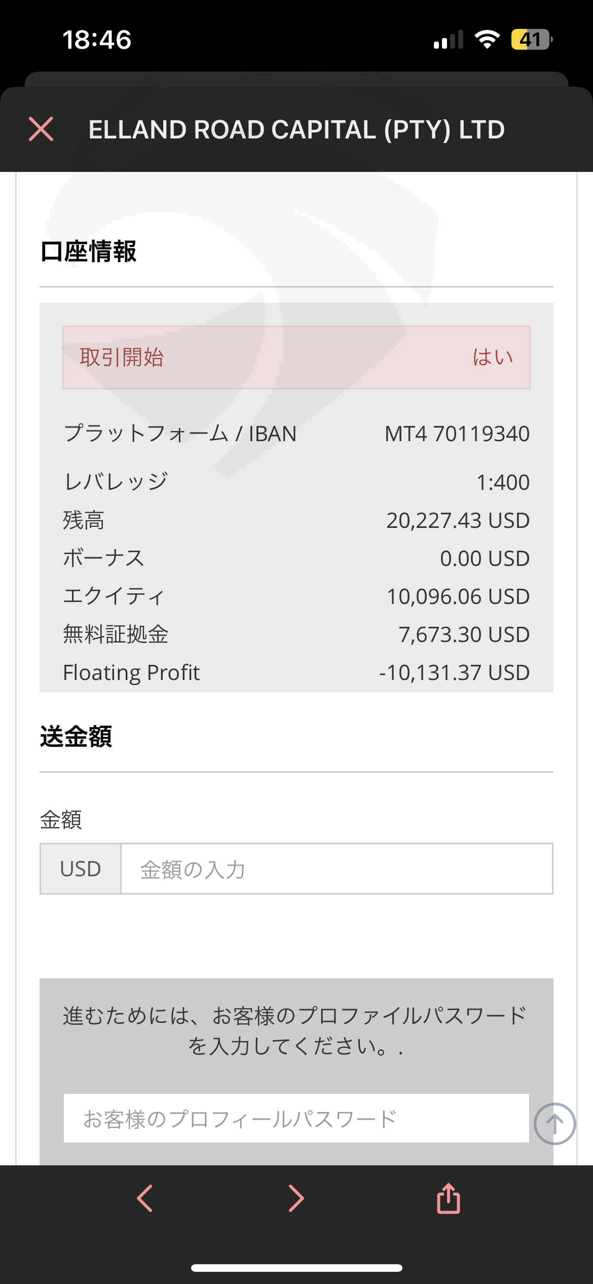Tap the home indicator bar
593x1284 pixels.
(x=296, y=1268)
